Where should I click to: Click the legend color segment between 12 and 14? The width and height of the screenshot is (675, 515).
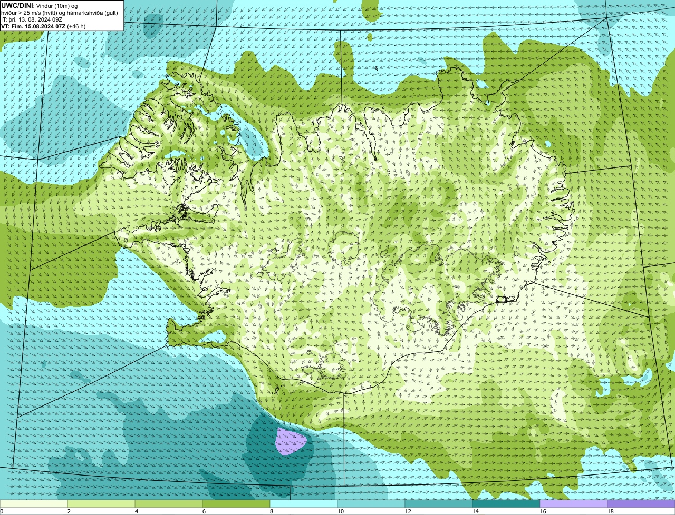439,504
